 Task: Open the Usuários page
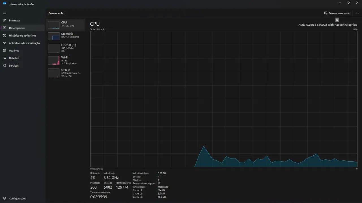23,50
